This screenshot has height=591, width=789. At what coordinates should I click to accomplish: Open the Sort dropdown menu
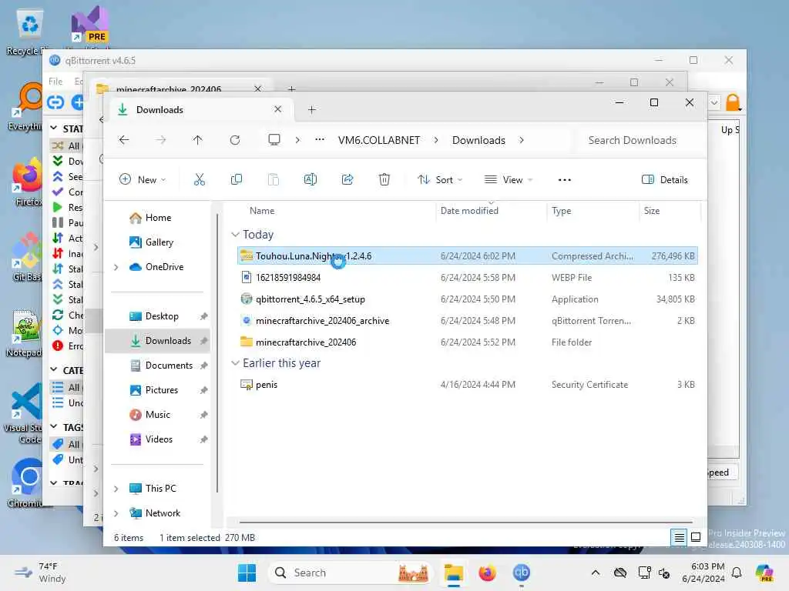click(439, 179)
